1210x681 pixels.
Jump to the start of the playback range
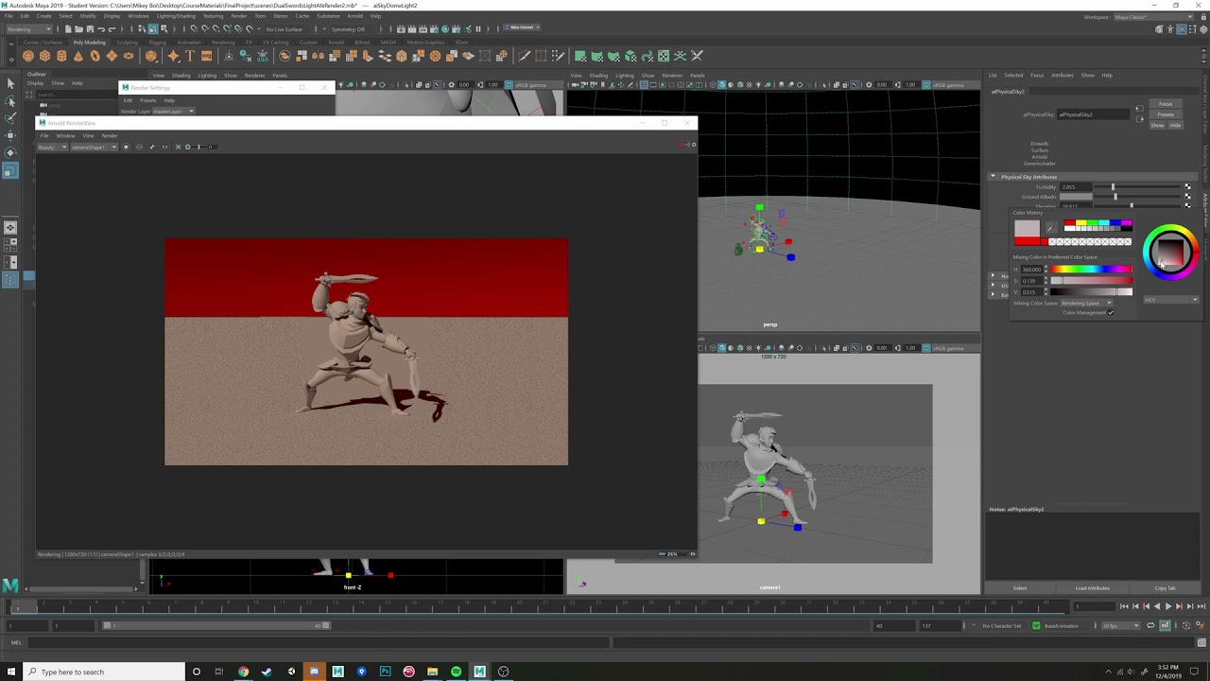tap(1123, 606)
